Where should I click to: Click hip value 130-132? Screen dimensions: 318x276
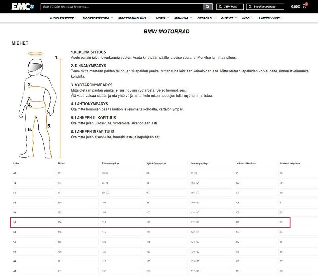[x=195, y=252]
